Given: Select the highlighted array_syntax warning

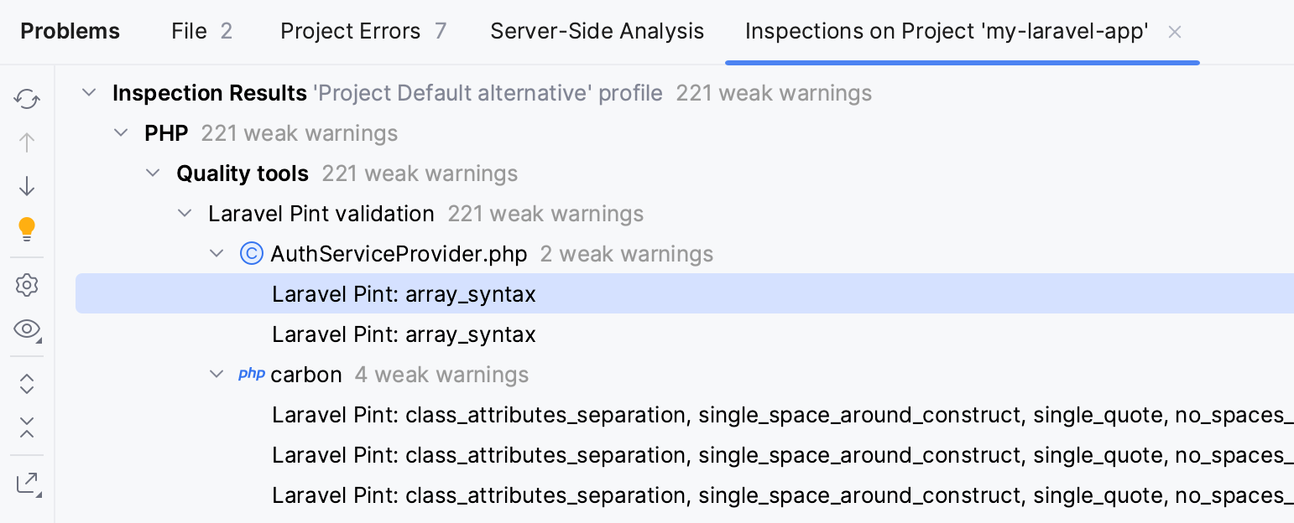Looking at the screenshot, I should point(403,294).
